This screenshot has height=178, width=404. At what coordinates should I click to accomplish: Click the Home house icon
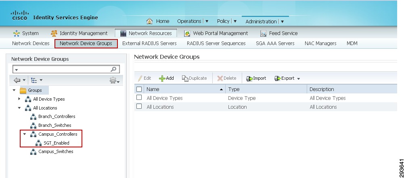point(149,21)
